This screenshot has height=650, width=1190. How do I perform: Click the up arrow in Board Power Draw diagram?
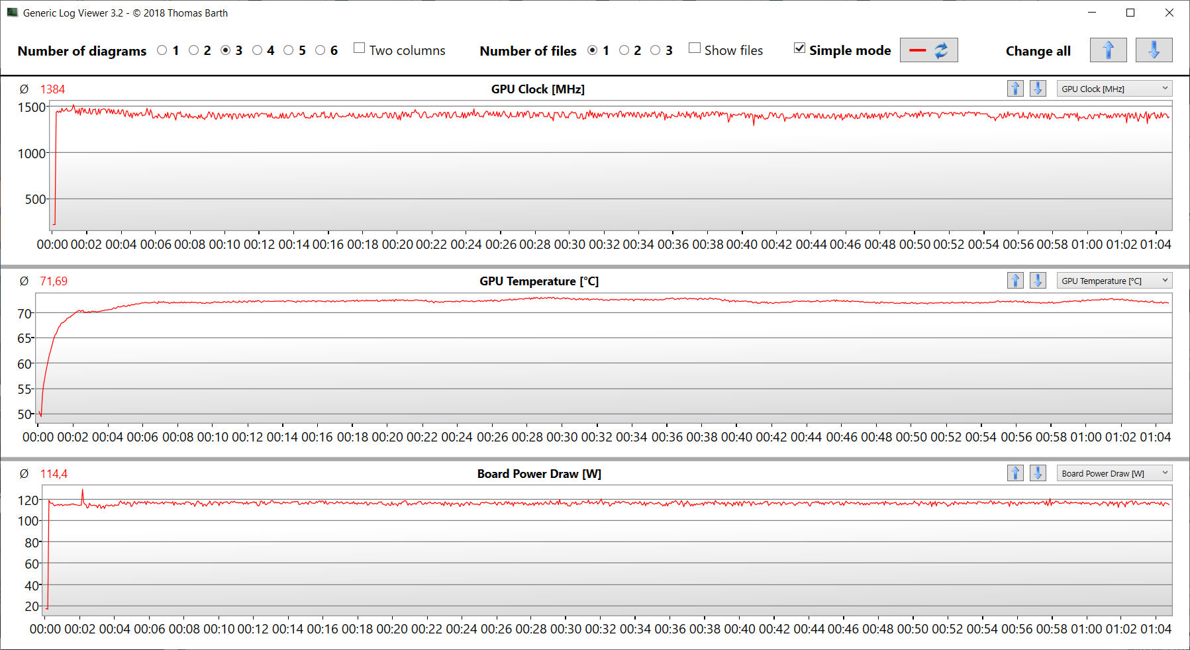(1015, 473)
